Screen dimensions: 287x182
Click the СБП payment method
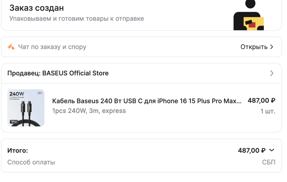click(x=269, y=162)
